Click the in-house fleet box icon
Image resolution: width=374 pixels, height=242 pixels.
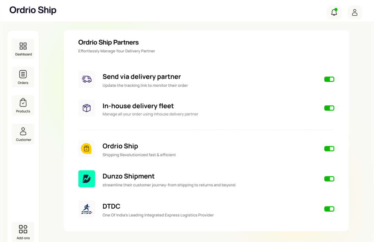coord(87,108)
